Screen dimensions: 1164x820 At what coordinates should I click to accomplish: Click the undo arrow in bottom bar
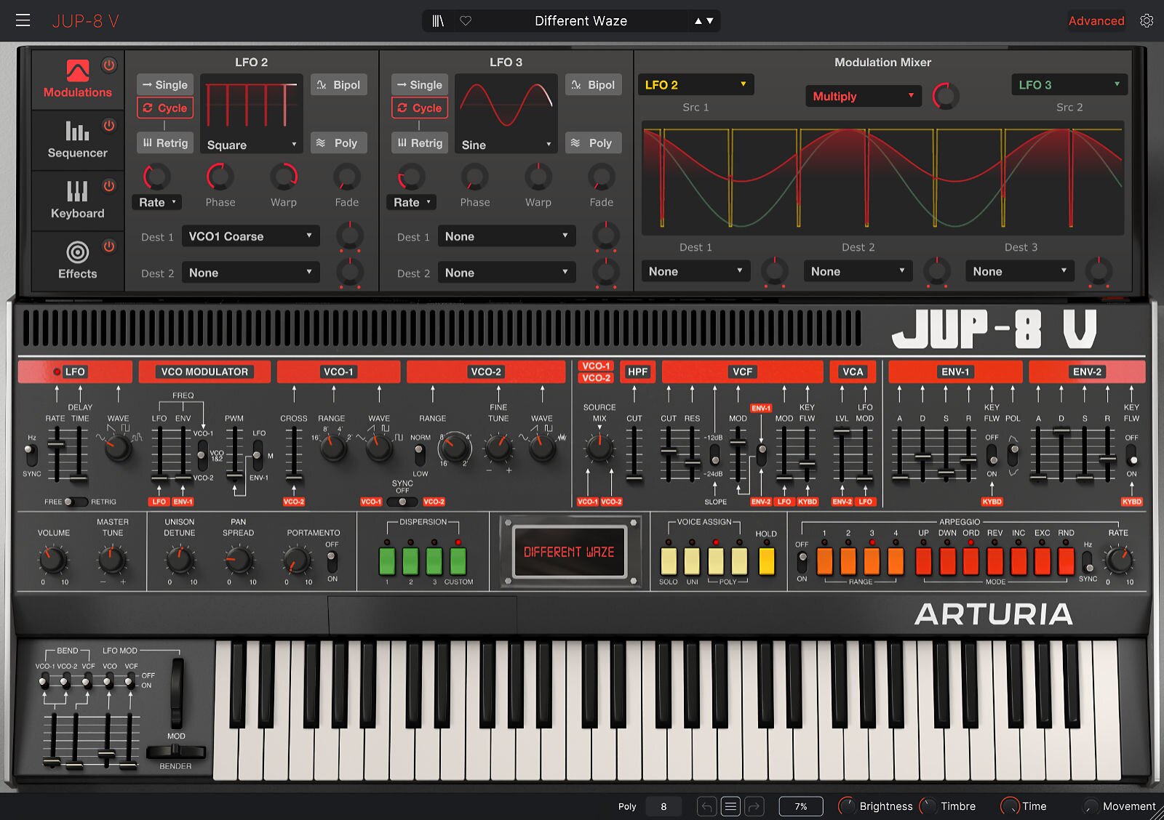tap(706, 806)
